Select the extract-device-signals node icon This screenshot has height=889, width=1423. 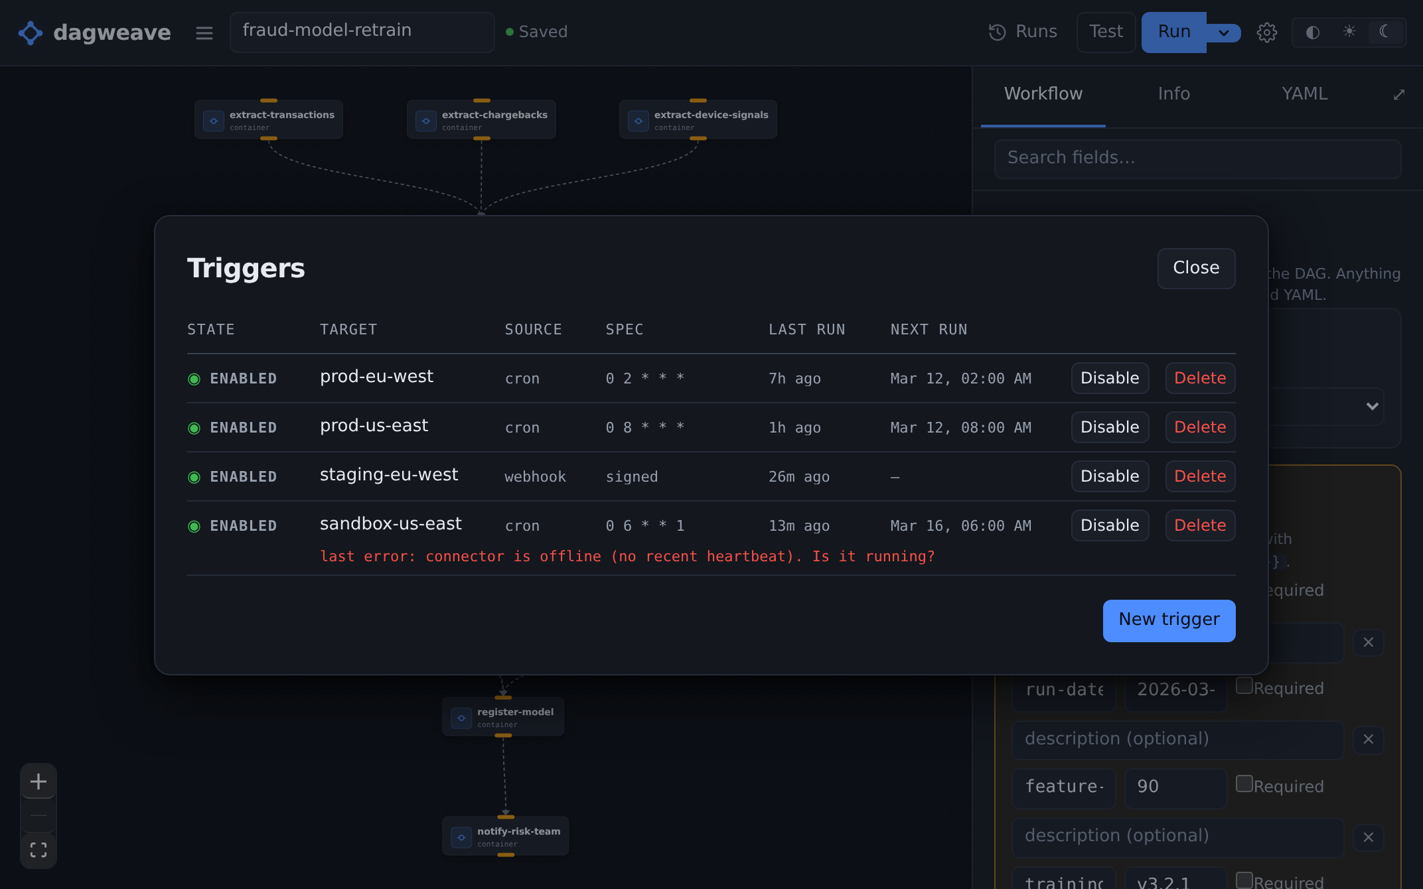(x=638, y=121)
